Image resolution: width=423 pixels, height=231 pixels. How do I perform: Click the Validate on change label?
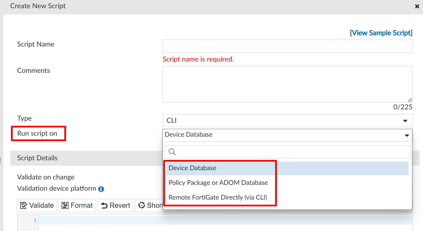tap(46, 177)
